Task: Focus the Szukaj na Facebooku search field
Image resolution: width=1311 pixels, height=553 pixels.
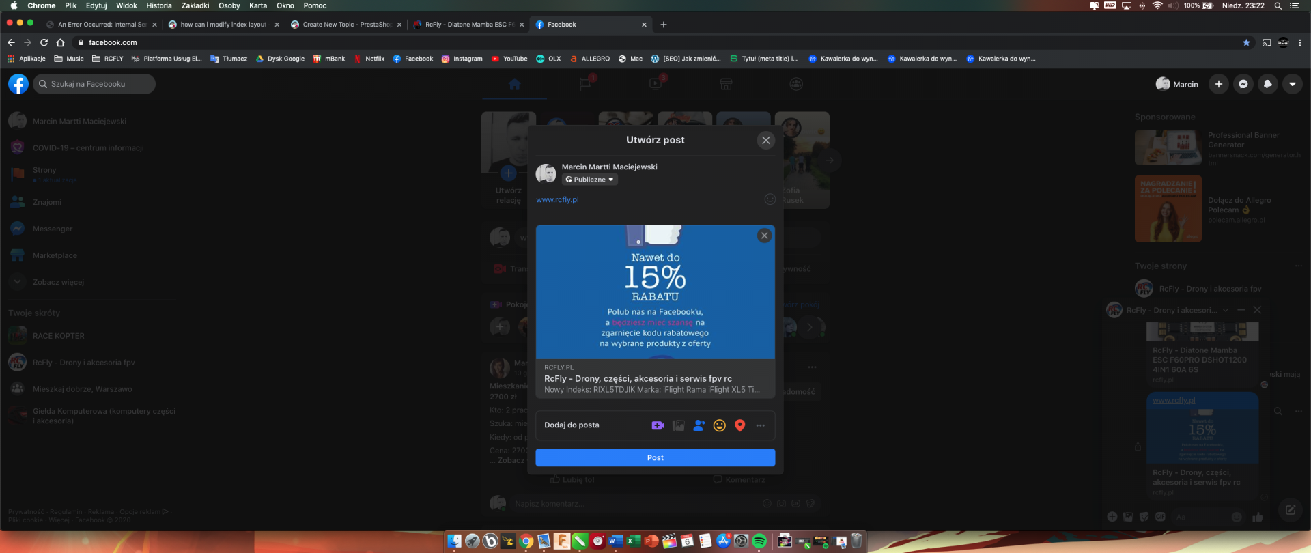Action: [x=94, y=84]
